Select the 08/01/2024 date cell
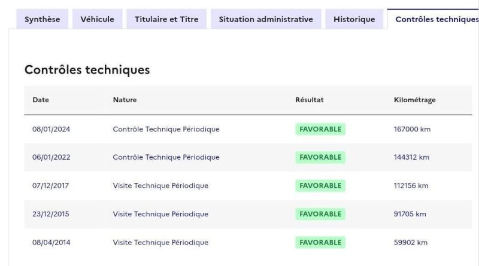The height and width of the screenshot is (266, 479). pyautogui.click(x=51, y=129)
